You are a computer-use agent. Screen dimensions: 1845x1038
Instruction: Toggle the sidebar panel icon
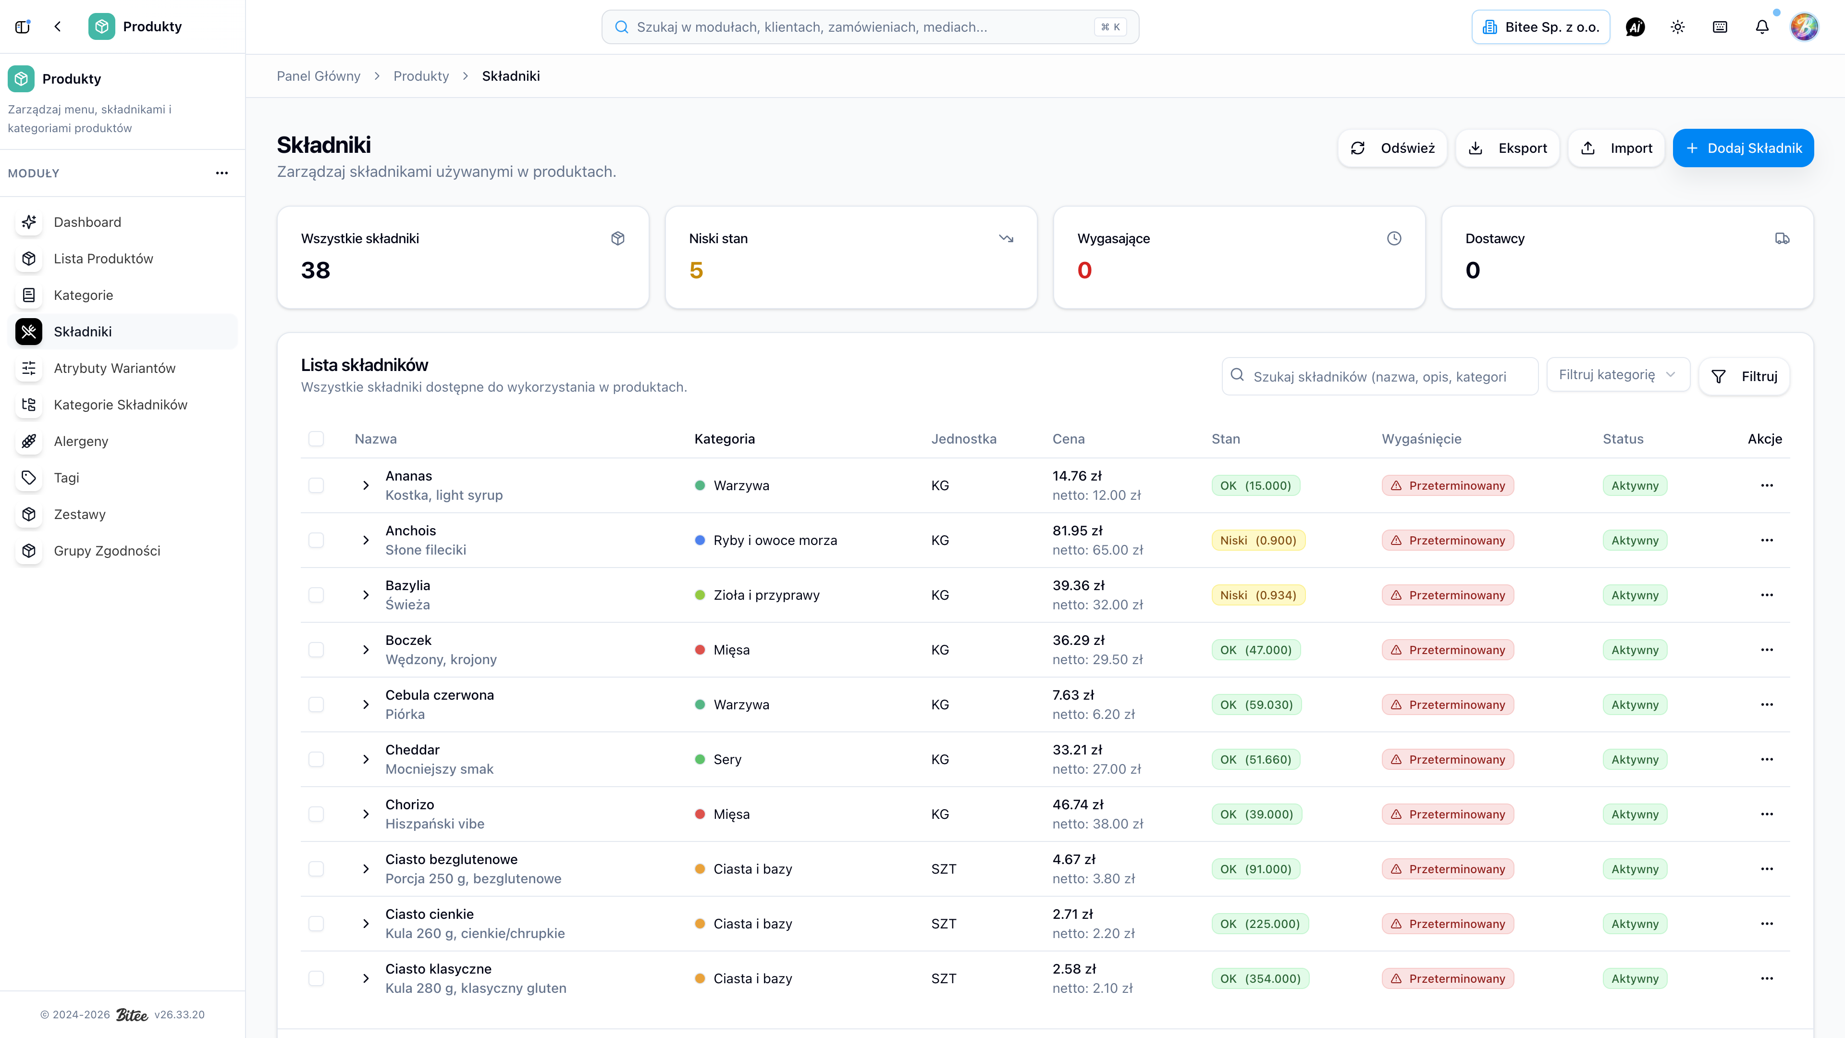coord(22,26)
